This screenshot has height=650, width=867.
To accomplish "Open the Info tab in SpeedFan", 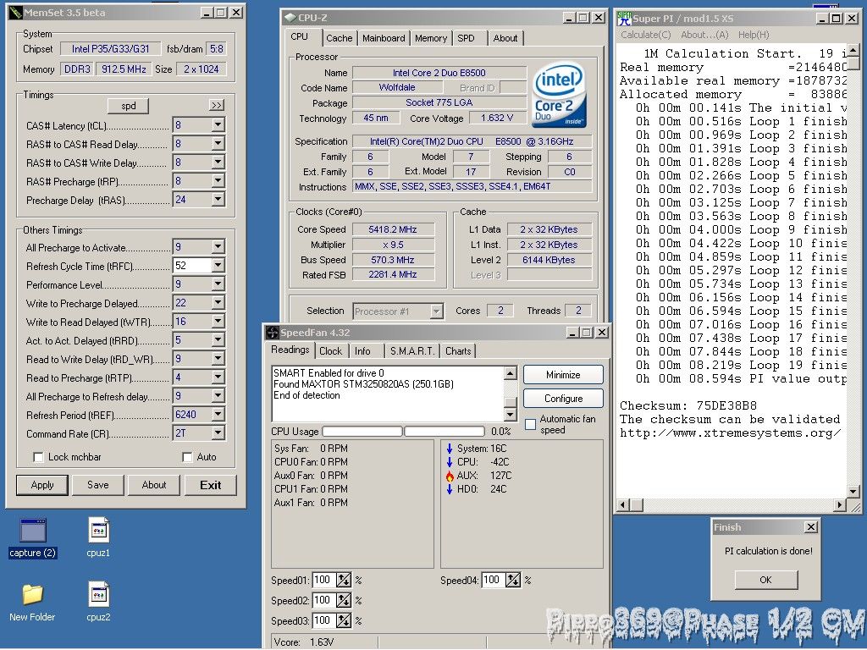I will tap(362, 351).
